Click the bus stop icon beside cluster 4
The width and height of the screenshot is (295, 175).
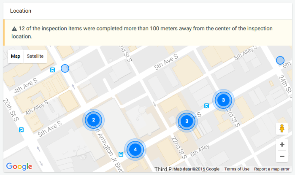121,154
